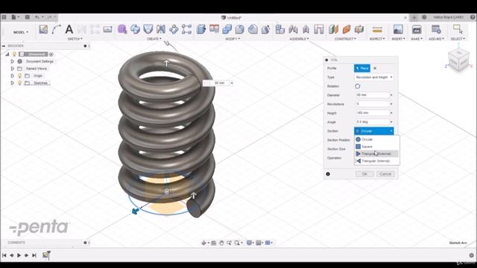Activate the root component radio button

[51, 54]
